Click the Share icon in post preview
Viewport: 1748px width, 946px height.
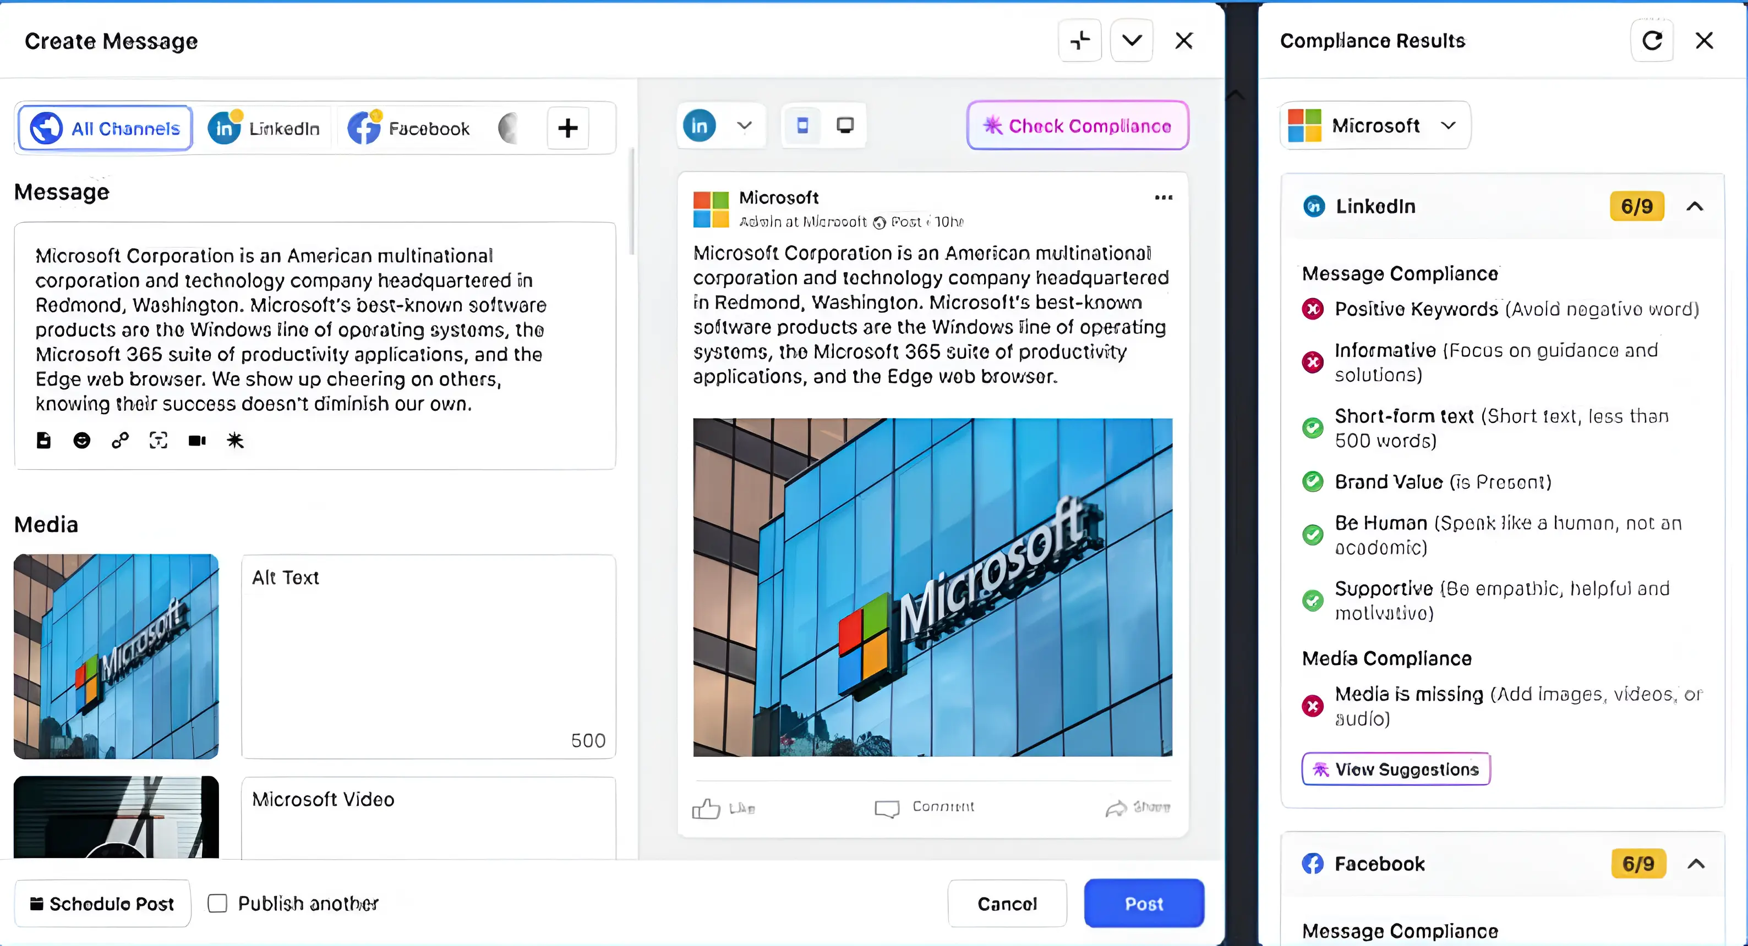(x=1116, y=809)
